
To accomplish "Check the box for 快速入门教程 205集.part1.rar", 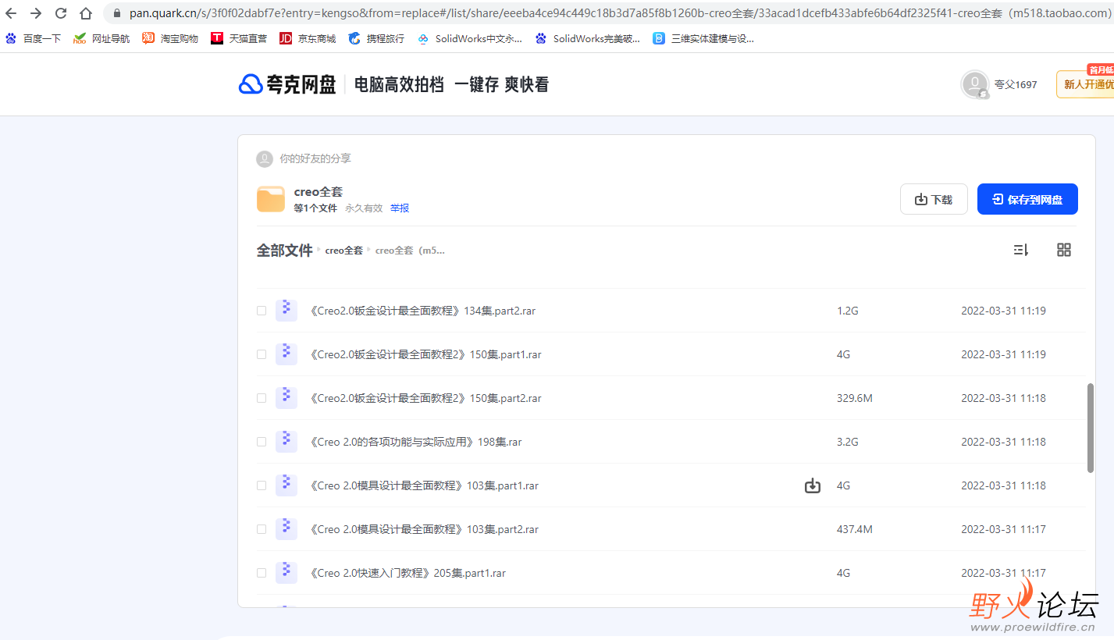I will [262, 573].
